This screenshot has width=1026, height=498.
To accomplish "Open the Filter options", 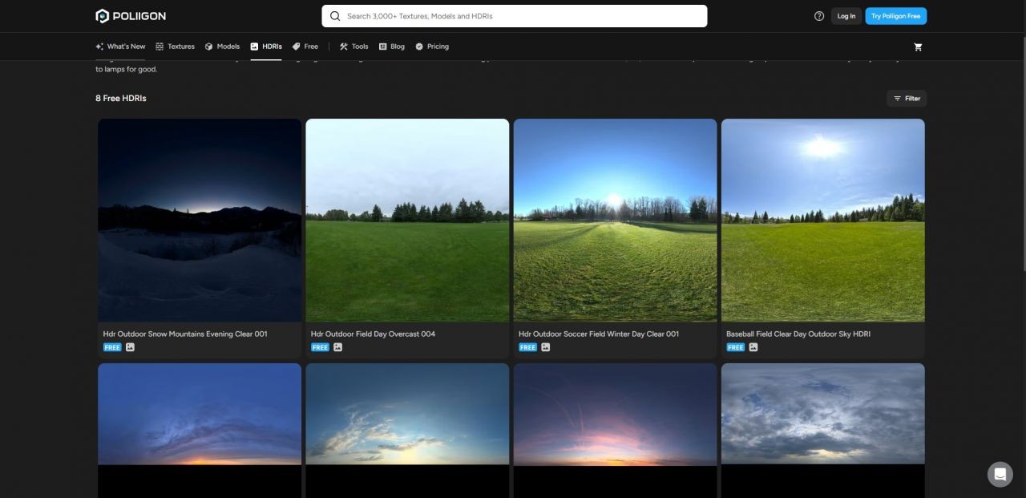I will pyautogui.click(x=907, y=99).
